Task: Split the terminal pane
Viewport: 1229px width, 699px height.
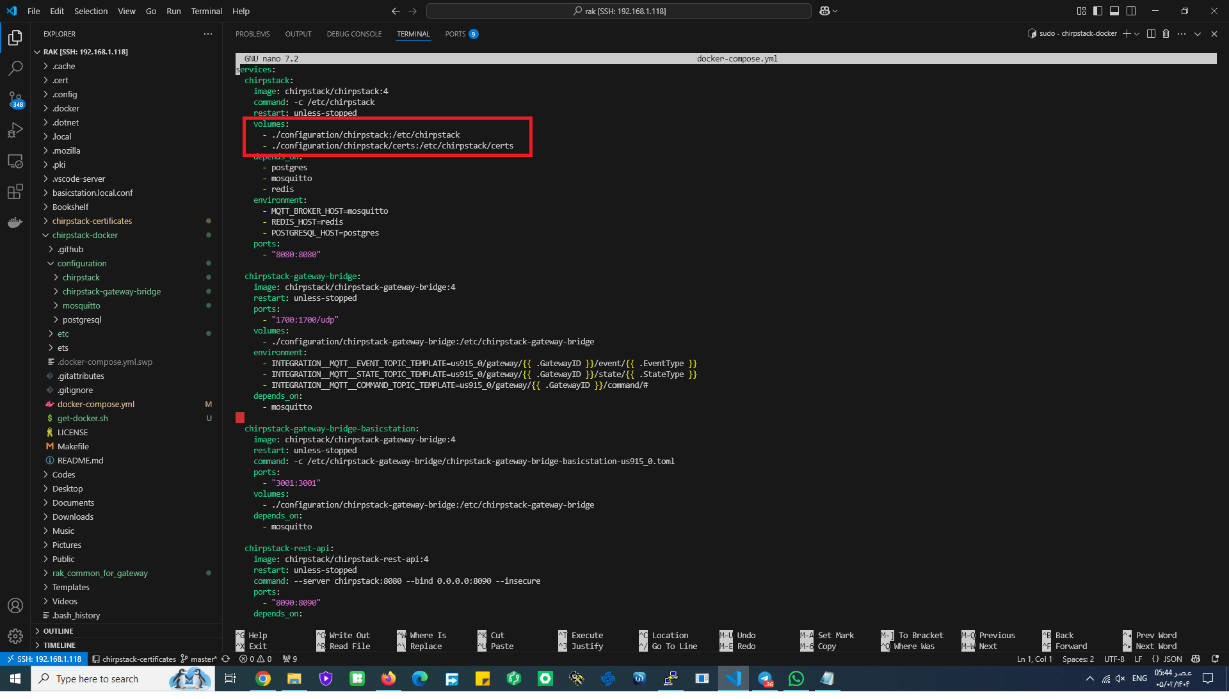Action: (x=1151, y=34)
